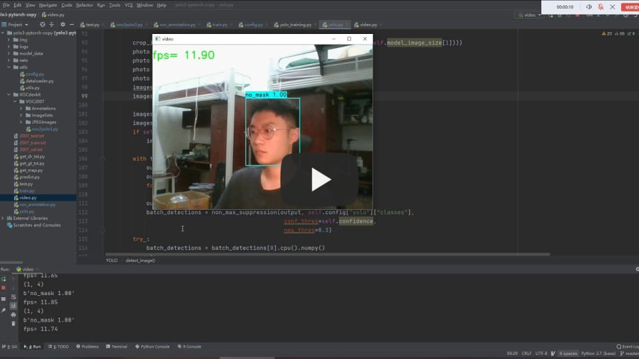This screenshot has height=359, width=639.
Task: Expand the model_data folder
Action: [x=9, y=54]
